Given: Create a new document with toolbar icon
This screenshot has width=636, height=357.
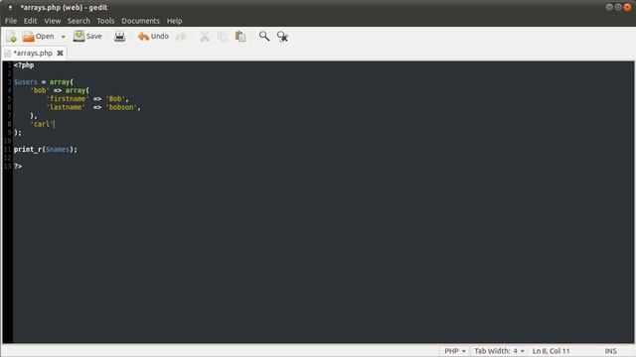Looking at the screenshot, I should pyautogui.click(x=11, y=37).
